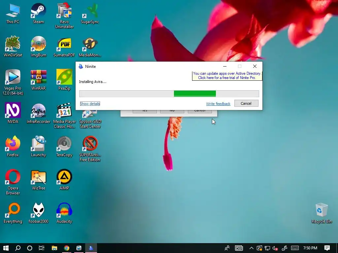Select the SugarSync desktop icon
Viewport: 338px width, 253px height.
[90, 13]
